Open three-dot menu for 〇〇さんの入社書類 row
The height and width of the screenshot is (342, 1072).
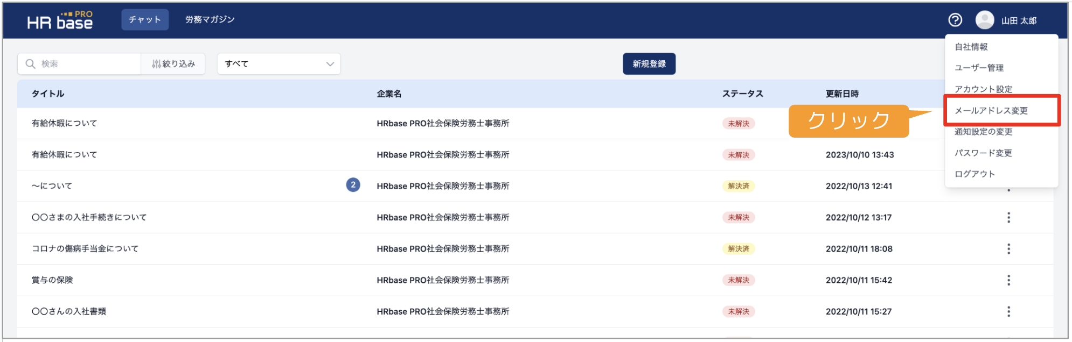click(1008, 311)
